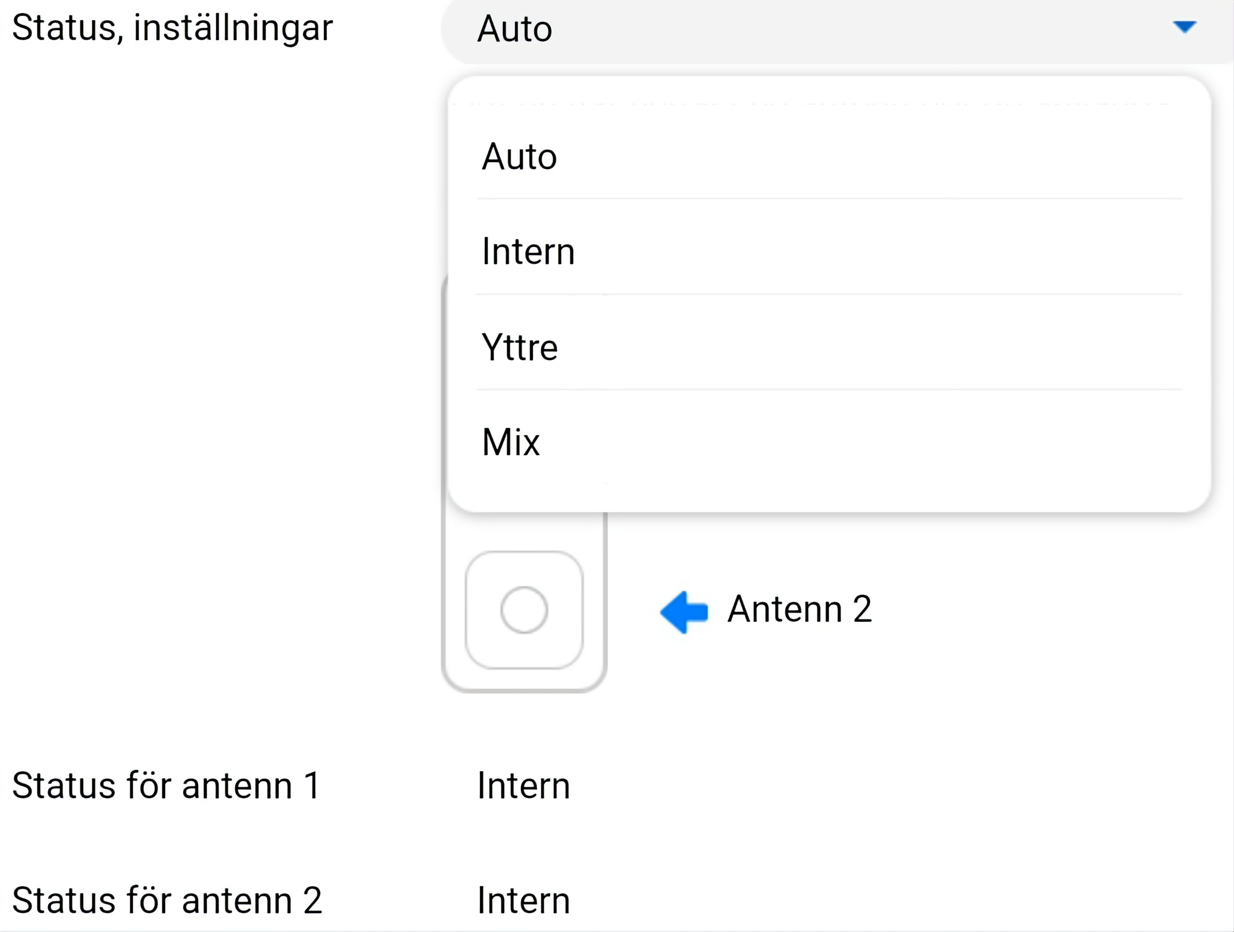Choose the Mix antenna option
The height and width of the screenshot is (932, 1234).
click(x=510, y=442)
